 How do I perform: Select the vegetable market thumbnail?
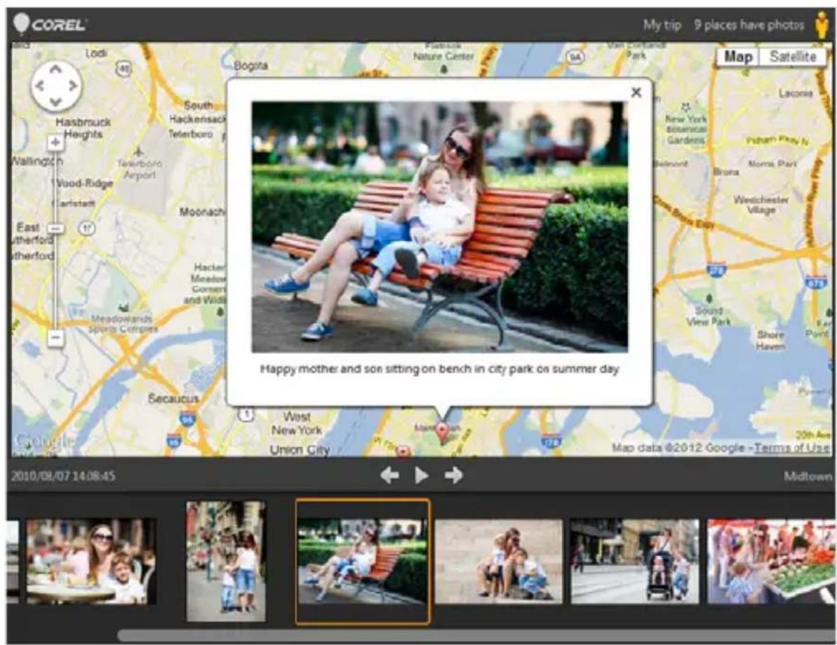[x=771, y=562]
